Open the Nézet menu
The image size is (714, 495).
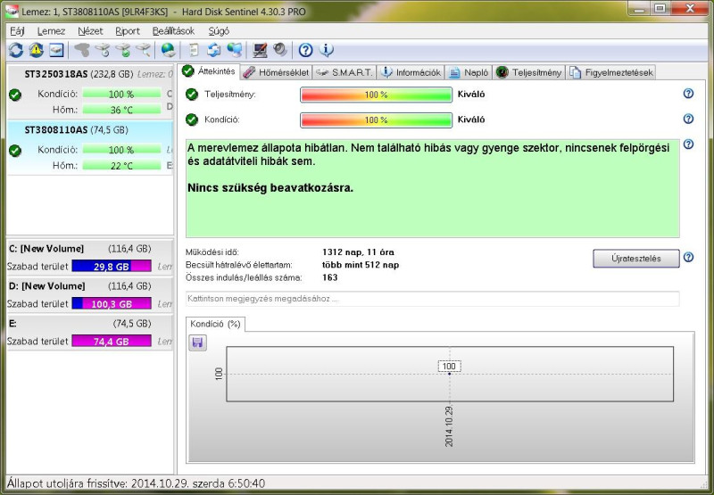click(x=90, y=31)
